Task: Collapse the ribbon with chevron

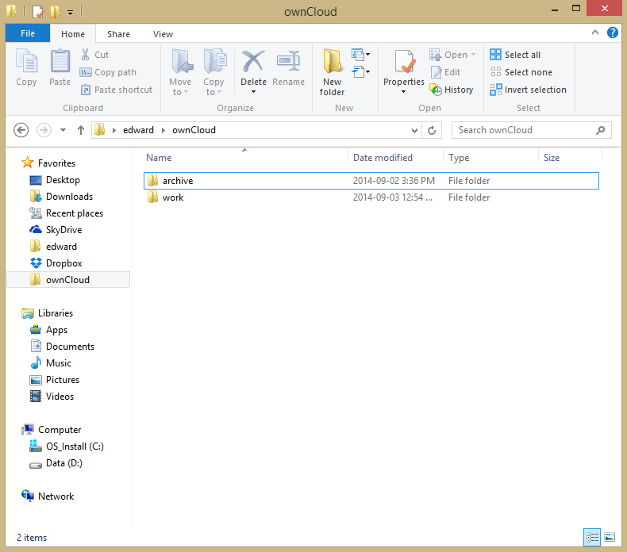Action: [x=596, y=33]
